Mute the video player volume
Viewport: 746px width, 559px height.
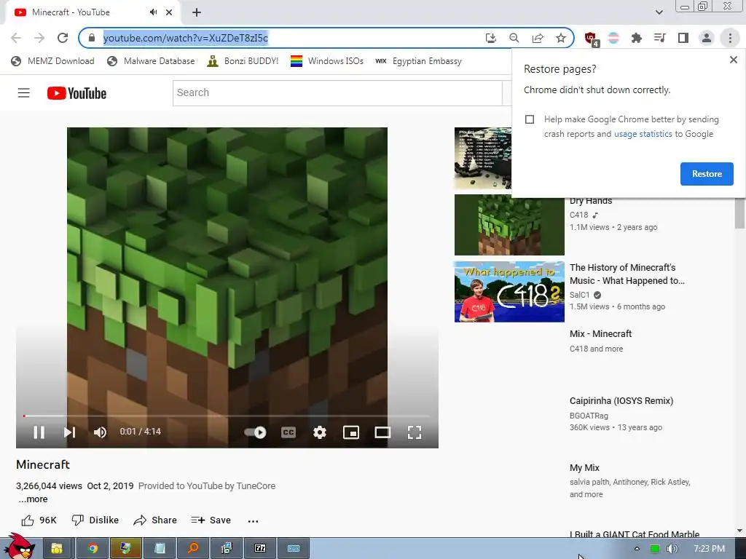coord(100,432)
